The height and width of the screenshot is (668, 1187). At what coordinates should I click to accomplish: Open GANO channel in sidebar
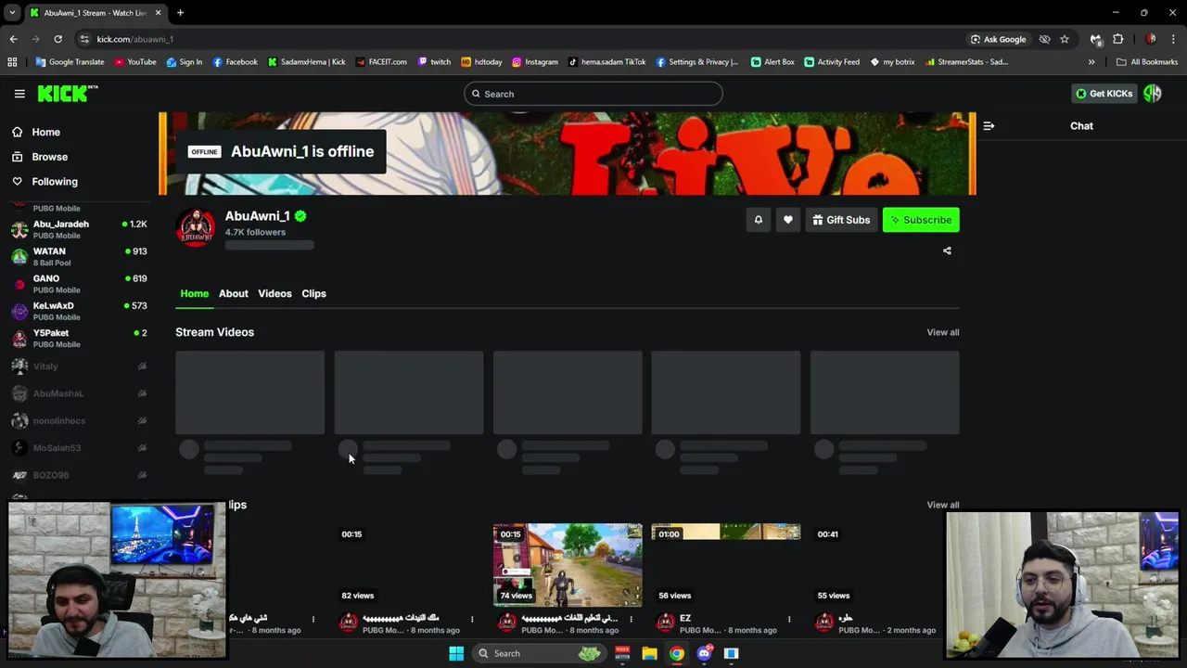pyautogui.click(x=79, y=284)
